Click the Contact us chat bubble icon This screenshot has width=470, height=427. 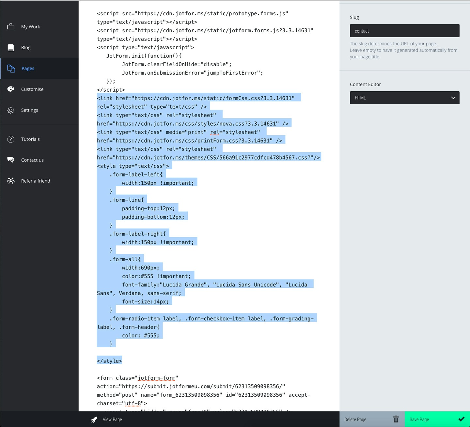(x=11, y=160)
